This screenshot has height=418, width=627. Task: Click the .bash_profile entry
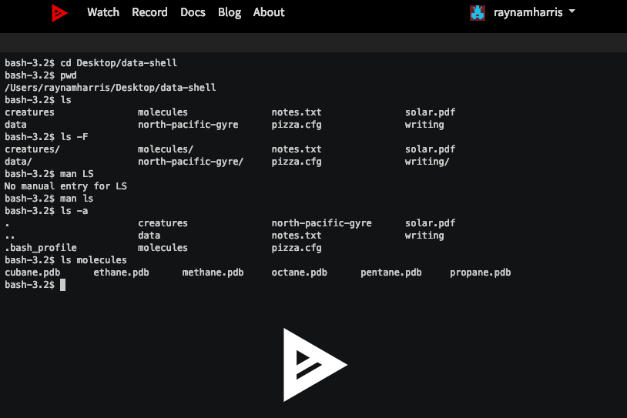pyautogui.click(x=40, y=248)
